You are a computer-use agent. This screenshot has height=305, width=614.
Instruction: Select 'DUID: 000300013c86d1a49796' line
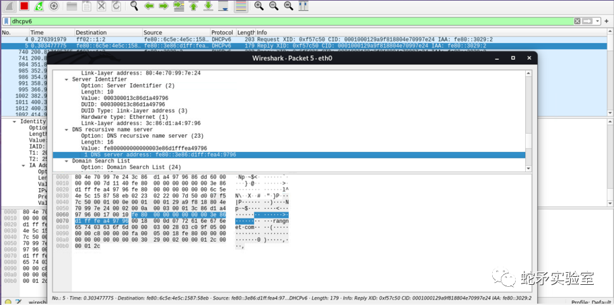point(123,104)
